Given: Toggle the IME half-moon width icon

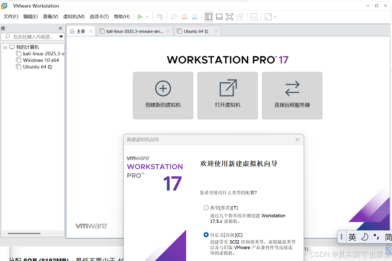Looking at the screenshot, I should click(365, 237).
